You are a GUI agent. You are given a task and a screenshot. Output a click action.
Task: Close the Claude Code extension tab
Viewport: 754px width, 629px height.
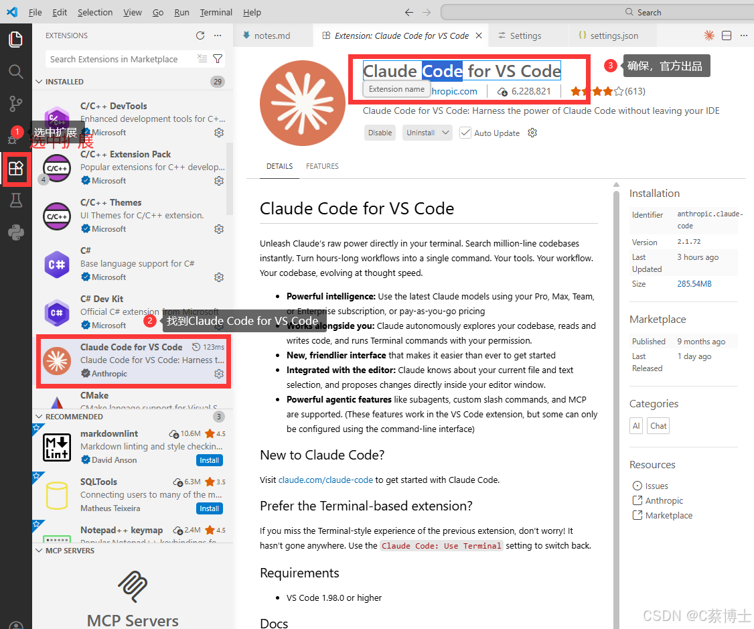pyautogui.click(x=479, y=36)
